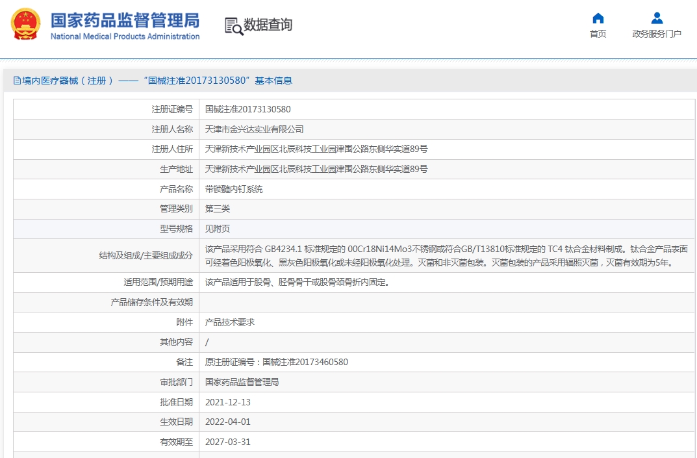
Task: Open the 政务服务门户 link
Action: 657,34
